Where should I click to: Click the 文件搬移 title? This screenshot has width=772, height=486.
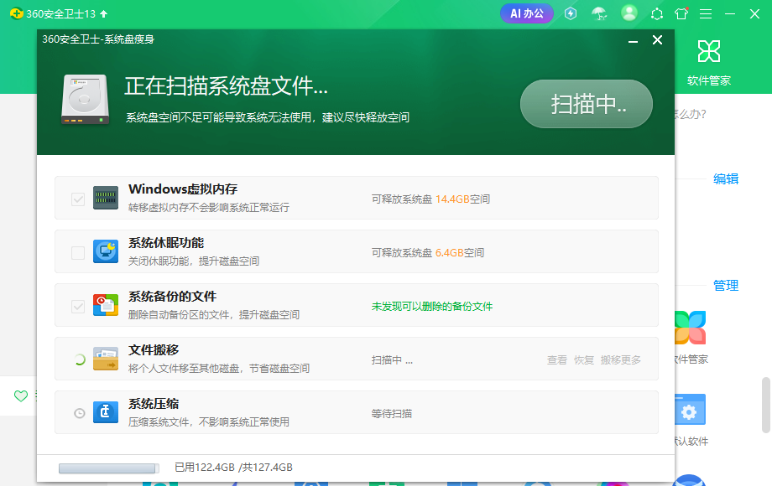[154, 350]
